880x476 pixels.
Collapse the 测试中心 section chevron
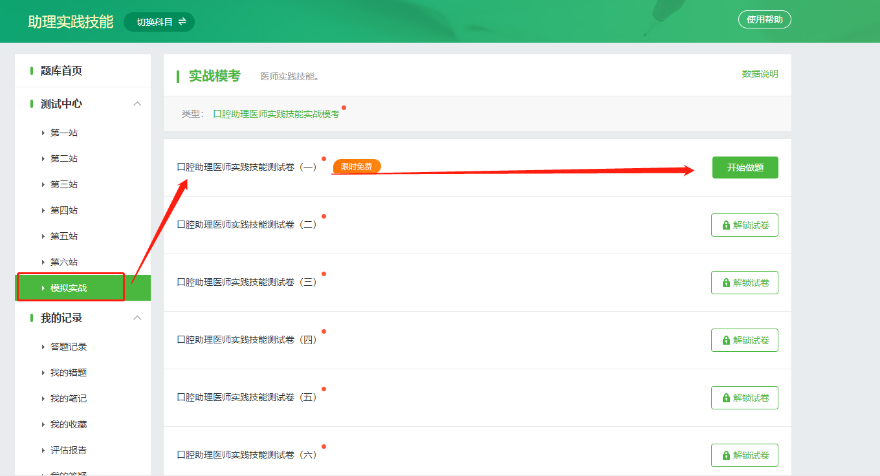[x=137, y=104]
